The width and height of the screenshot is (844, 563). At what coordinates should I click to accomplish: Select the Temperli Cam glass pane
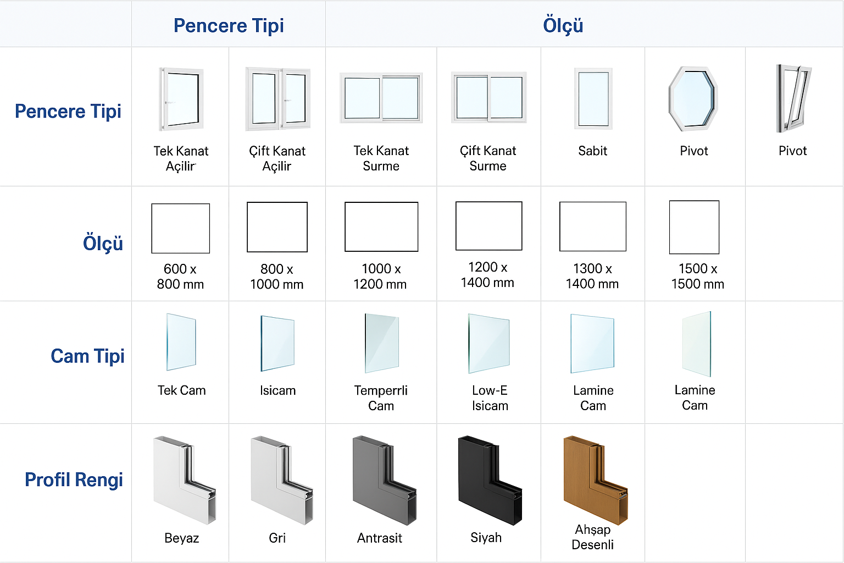(x=382, y=343)
